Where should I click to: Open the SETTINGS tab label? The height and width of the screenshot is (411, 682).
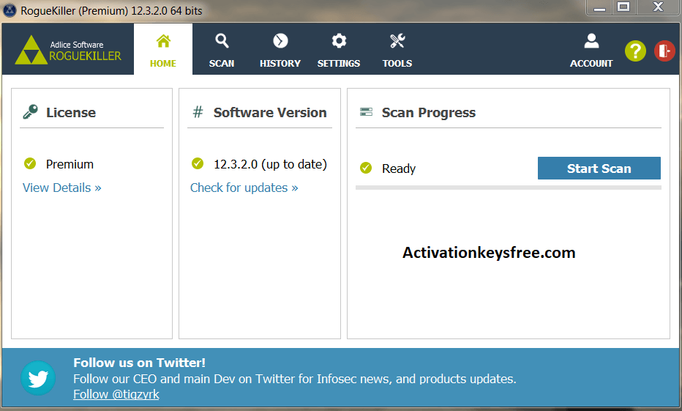point(339,64)
